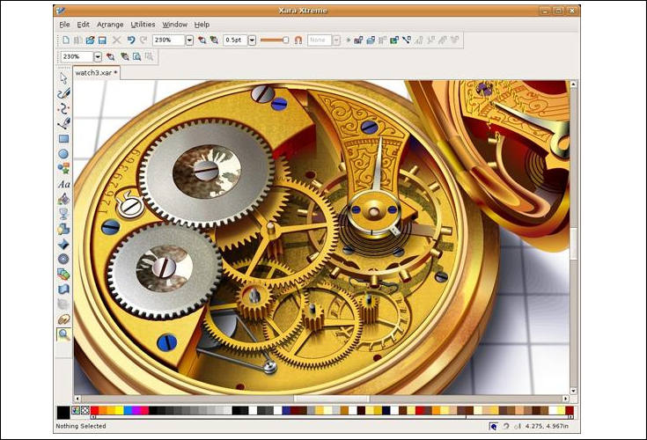The height and width of the screenshot is (440, 647).
Task: Click the delete X toolbar icon
Action: [117, 40]
